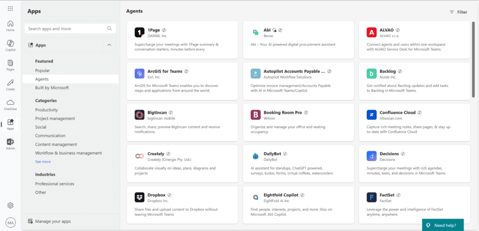Open the Backlog app title
The width and height of the screenshot is (479, 231).
(388, 71)
